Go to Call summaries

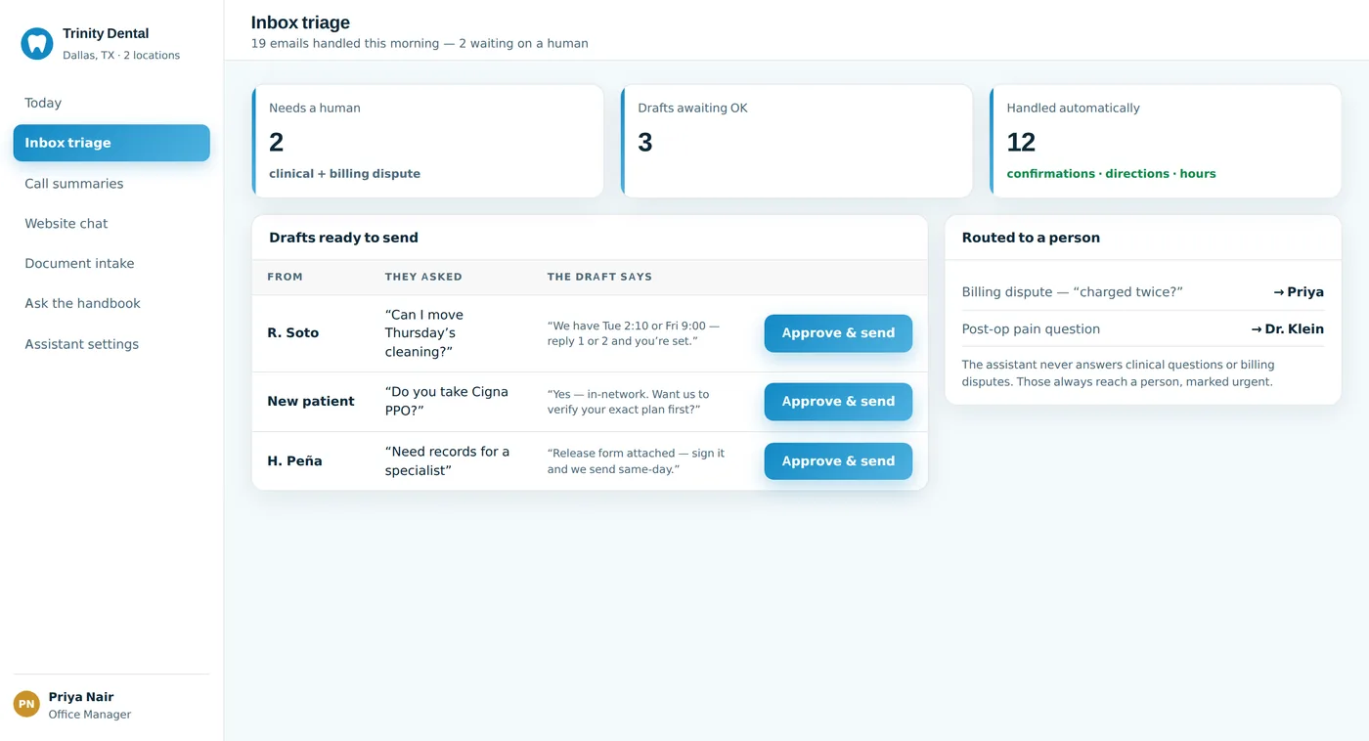[x=111, y=184]
